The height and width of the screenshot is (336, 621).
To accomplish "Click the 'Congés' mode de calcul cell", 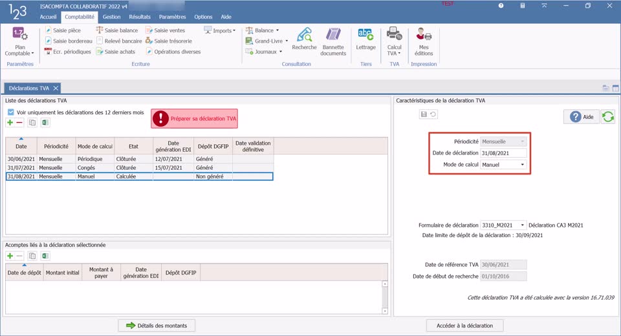I will 94,167.
